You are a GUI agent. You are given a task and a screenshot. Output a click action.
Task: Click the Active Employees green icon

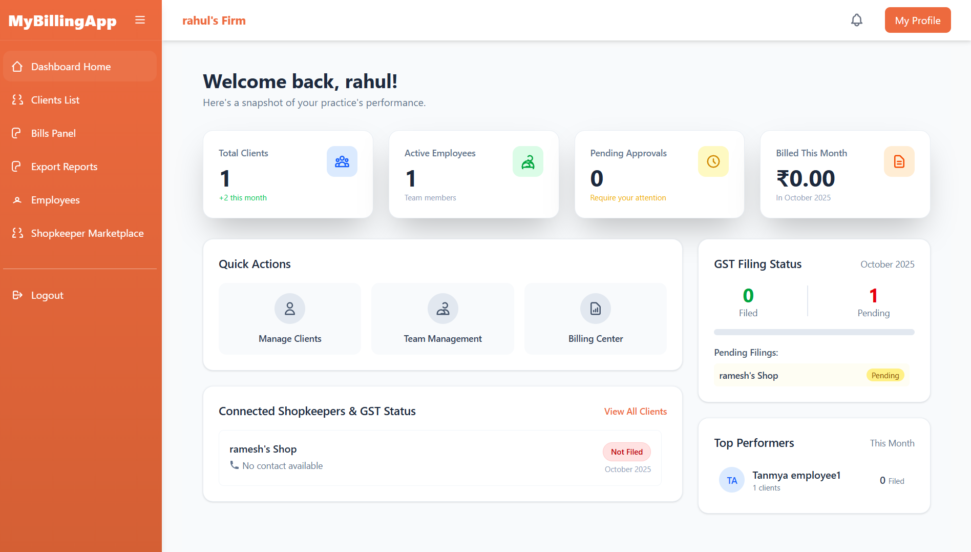(527, 162)
